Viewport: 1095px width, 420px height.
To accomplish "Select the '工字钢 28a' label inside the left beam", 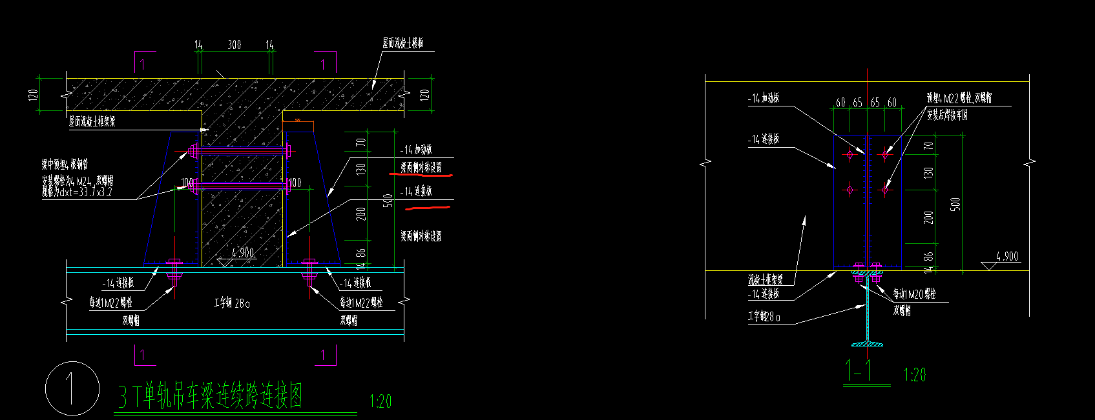I will [x=232, y=303].
